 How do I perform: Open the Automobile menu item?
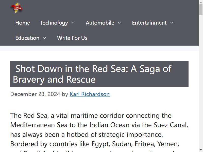[100, 23]
